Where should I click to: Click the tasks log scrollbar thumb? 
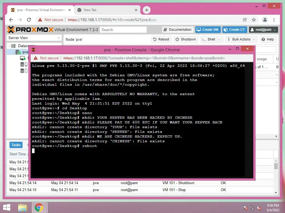pos(276,166)
